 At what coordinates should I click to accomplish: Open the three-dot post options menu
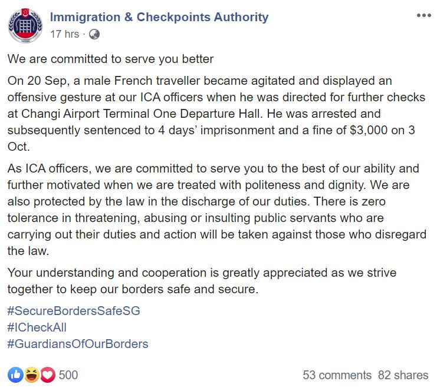423,15
